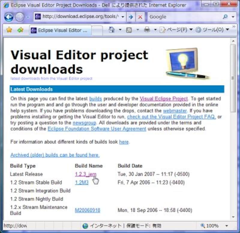This screenshot has height=233, width=240.
Task: Click the magnifier search icon
Action: [225, 17]
